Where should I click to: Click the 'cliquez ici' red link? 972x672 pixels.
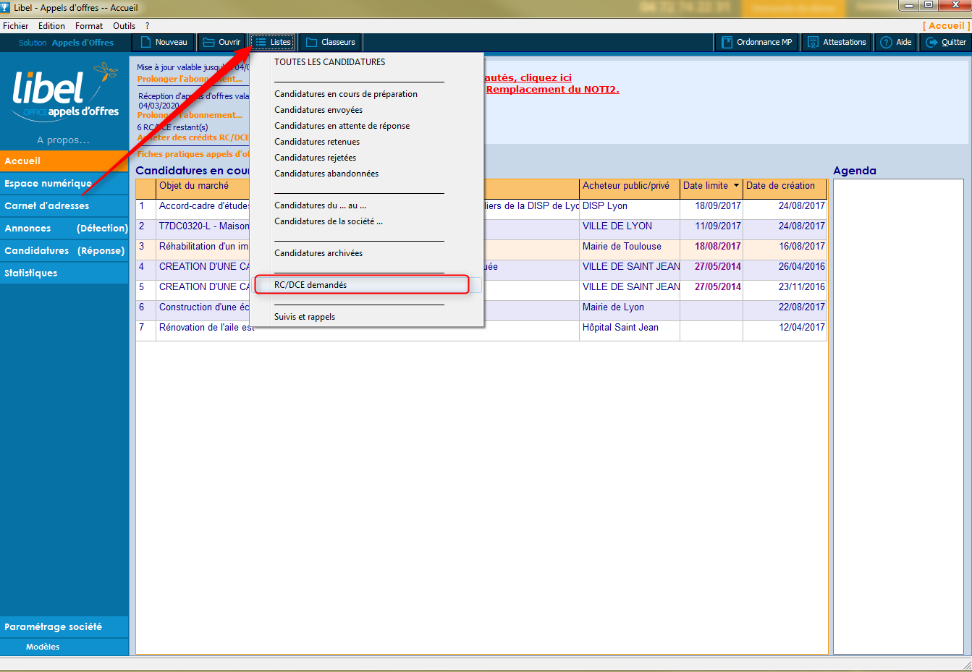546,78
